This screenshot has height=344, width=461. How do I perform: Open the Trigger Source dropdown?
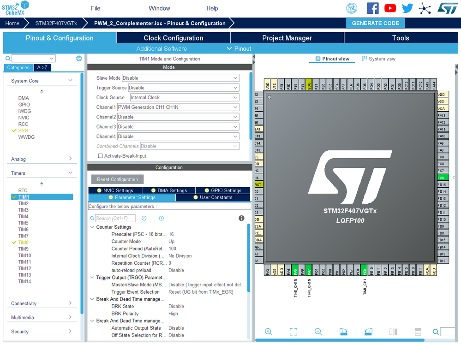coord(184,88)
